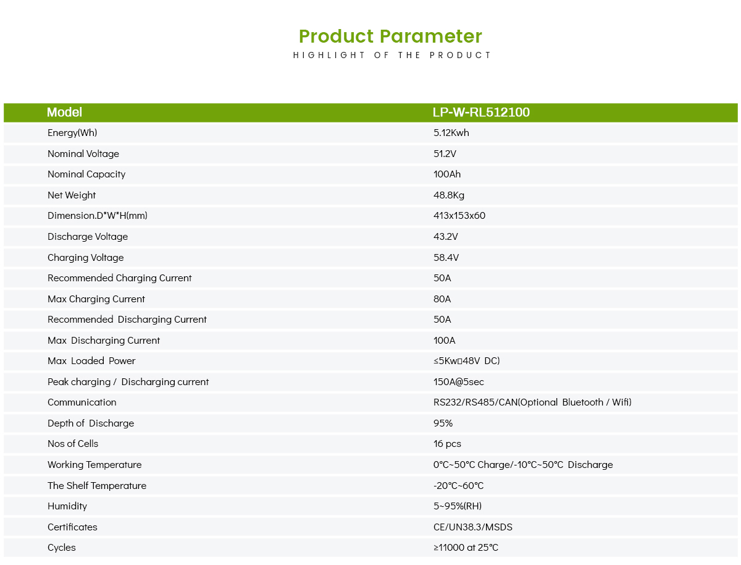Select the Net Weight row label

[x=72, y=195]
